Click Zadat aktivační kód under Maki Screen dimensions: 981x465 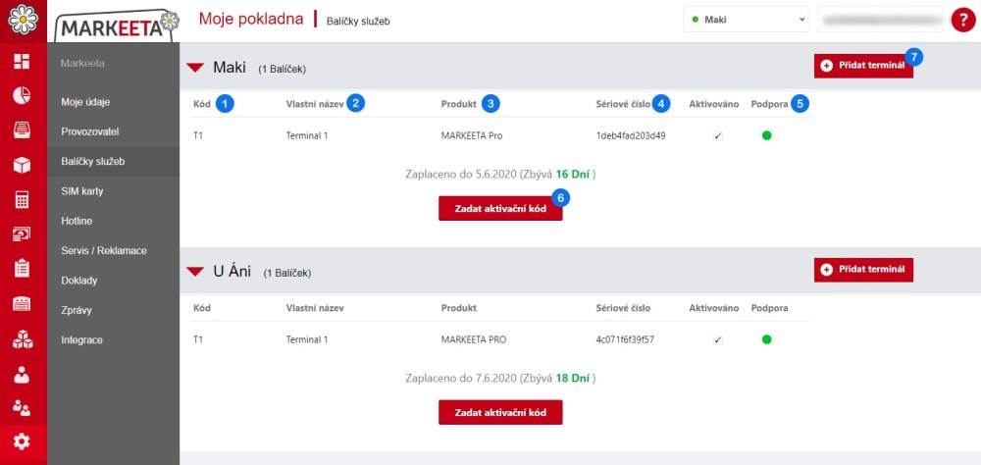point(500,209)
